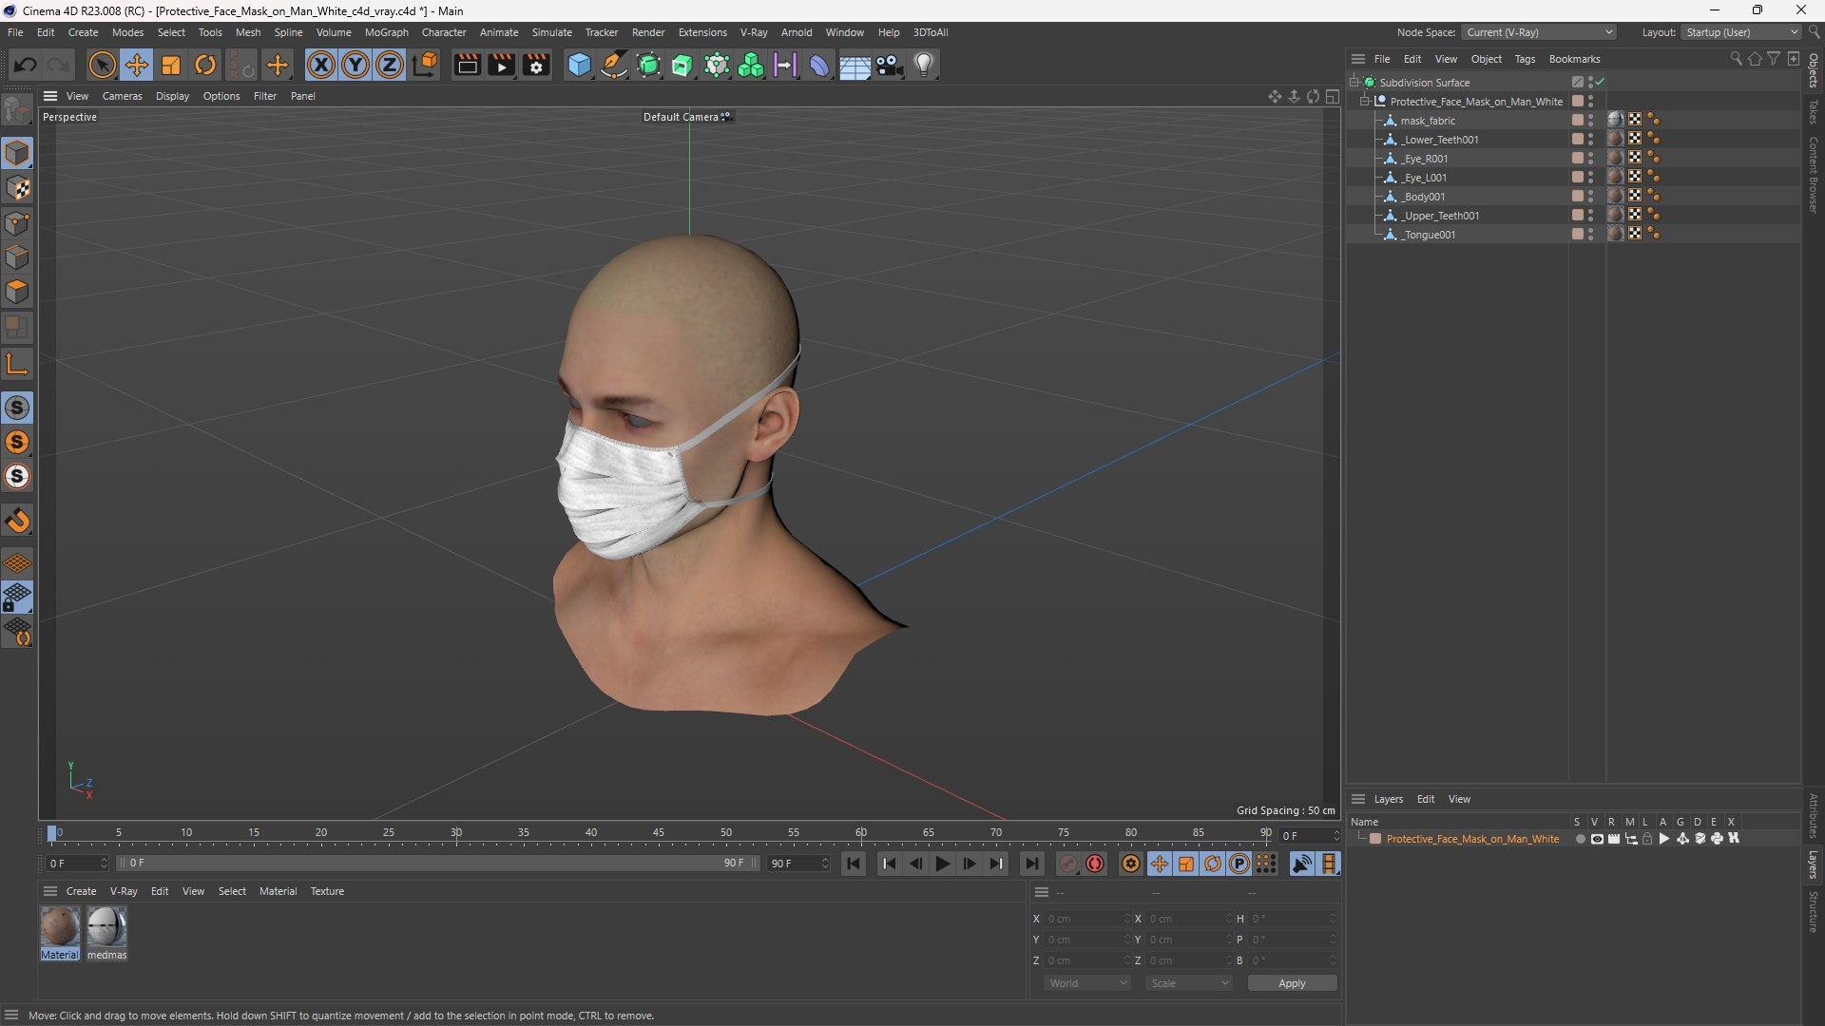This screenshot has height=1026, width=1825.
Task: Activate the Move tool in toolbar
Action: click(x=137, y=65)
